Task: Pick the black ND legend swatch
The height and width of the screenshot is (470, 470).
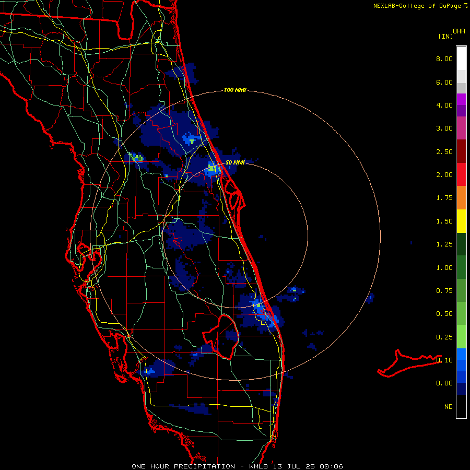Action: 461,406
